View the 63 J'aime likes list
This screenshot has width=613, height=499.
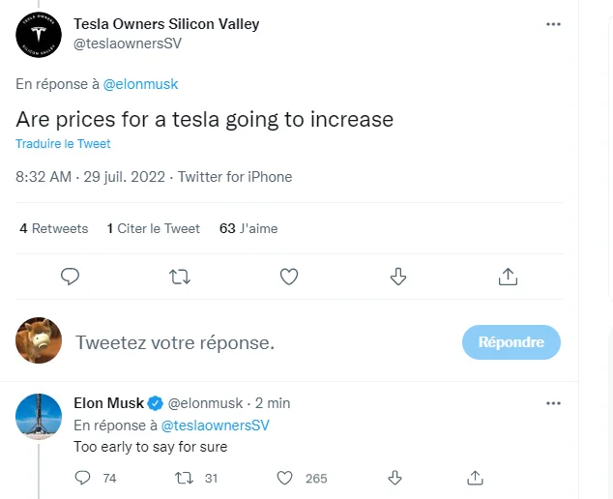(x=248, y=229)
